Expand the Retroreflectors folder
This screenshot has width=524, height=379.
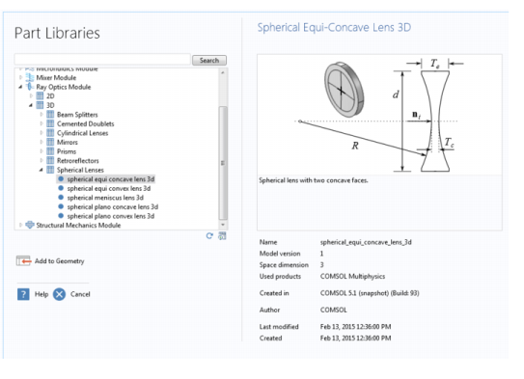[x=41, y=161]
